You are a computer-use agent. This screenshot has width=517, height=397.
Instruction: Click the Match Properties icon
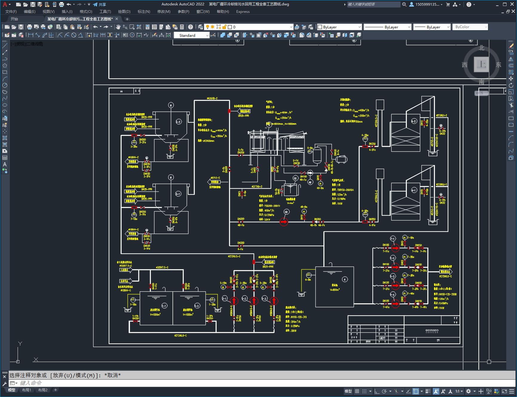[86, 27]
